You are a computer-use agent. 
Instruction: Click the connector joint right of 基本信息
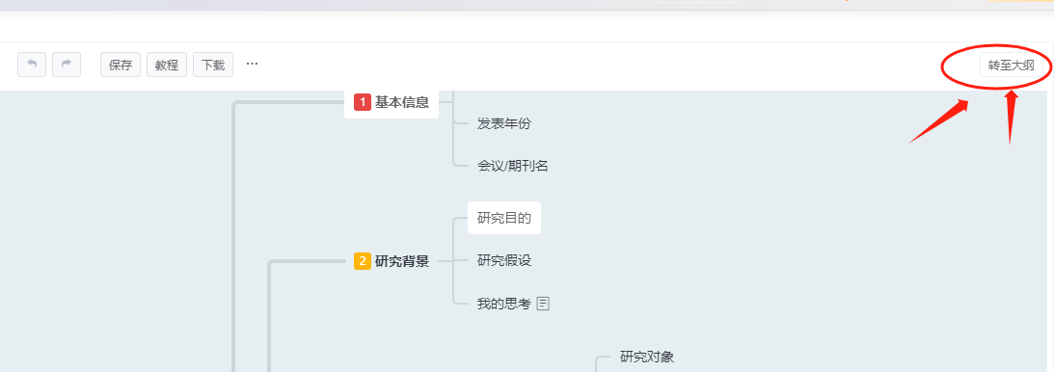pos(454,102)
